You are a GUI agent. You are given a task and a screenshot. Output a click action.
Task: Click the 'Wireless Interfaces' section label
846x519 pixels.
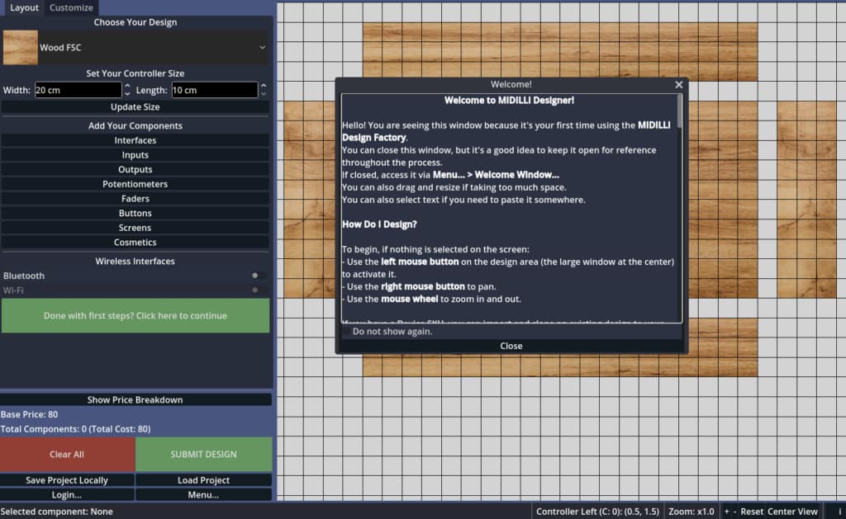click(135, 261)
